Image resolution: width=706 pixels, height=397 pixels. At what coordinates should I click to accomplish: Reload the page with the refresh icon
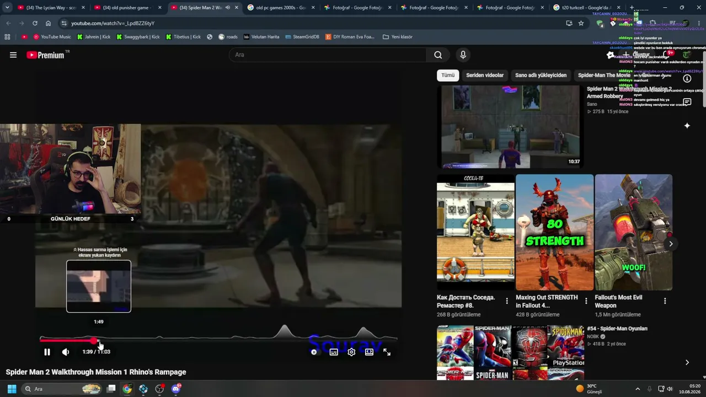click(35, 23)
